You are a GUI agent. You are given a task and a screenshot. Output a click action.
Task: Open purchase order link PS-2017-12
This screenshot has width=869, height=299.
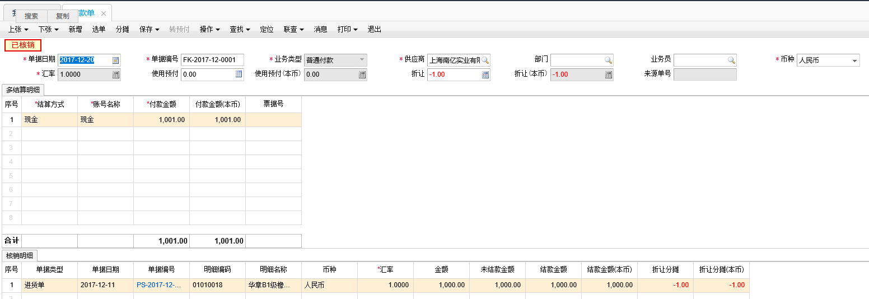pos(159,285)
